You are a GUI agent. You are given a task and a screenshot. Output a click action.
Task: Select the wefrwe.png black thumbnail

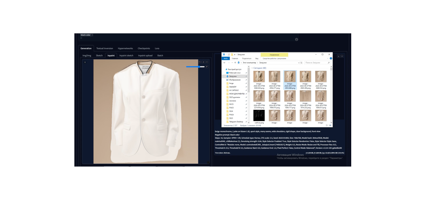click(x=259, y=116)
